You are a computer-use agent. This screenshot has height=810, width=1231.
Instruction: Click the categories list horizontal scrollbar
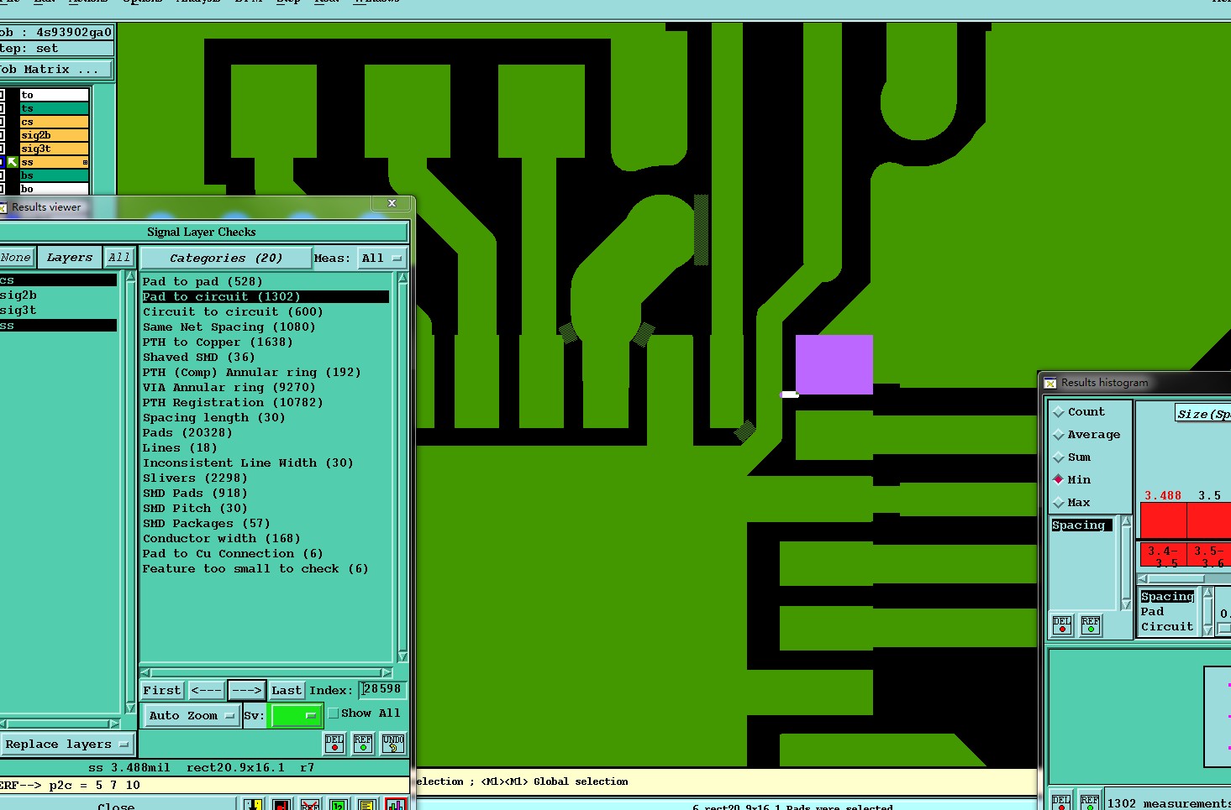tap(266, 672)
